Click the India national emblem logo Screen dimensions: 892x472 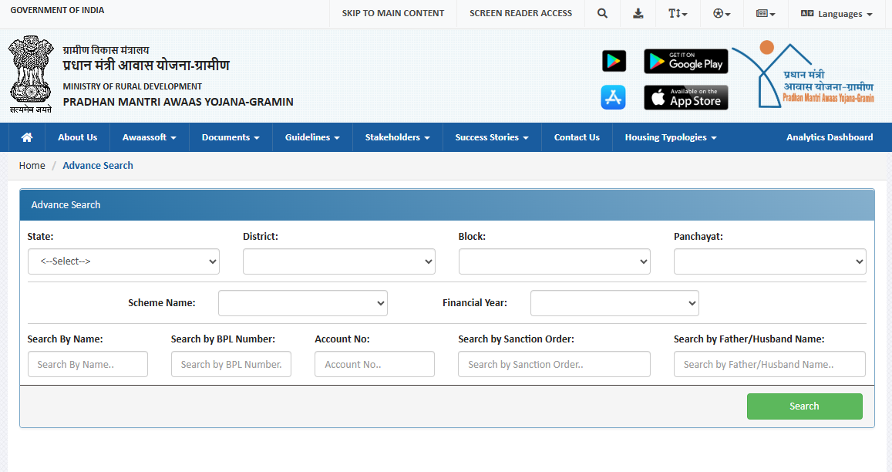tap(30, 76)
